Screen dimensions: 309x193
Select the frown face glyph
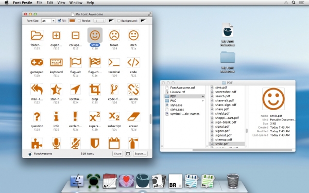(x=114, y=35)
